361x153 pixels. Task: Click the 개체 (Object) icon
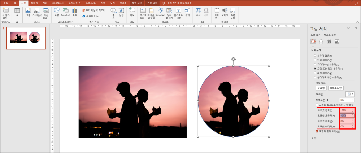tap(187, 10)
